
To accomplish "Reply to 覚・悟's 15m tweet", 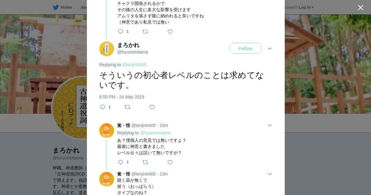I will click(x=121, y=162).
